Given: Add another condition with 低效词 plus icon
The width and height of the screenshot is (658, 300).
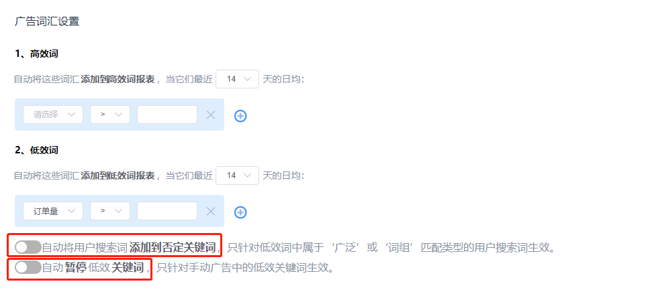Looking at the screenshot, I should 240,212.
